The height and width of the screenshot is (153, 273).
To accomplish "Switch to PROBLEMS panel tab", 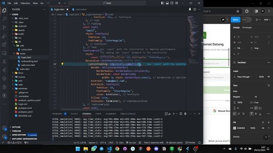I will click(x=57, y=114).
